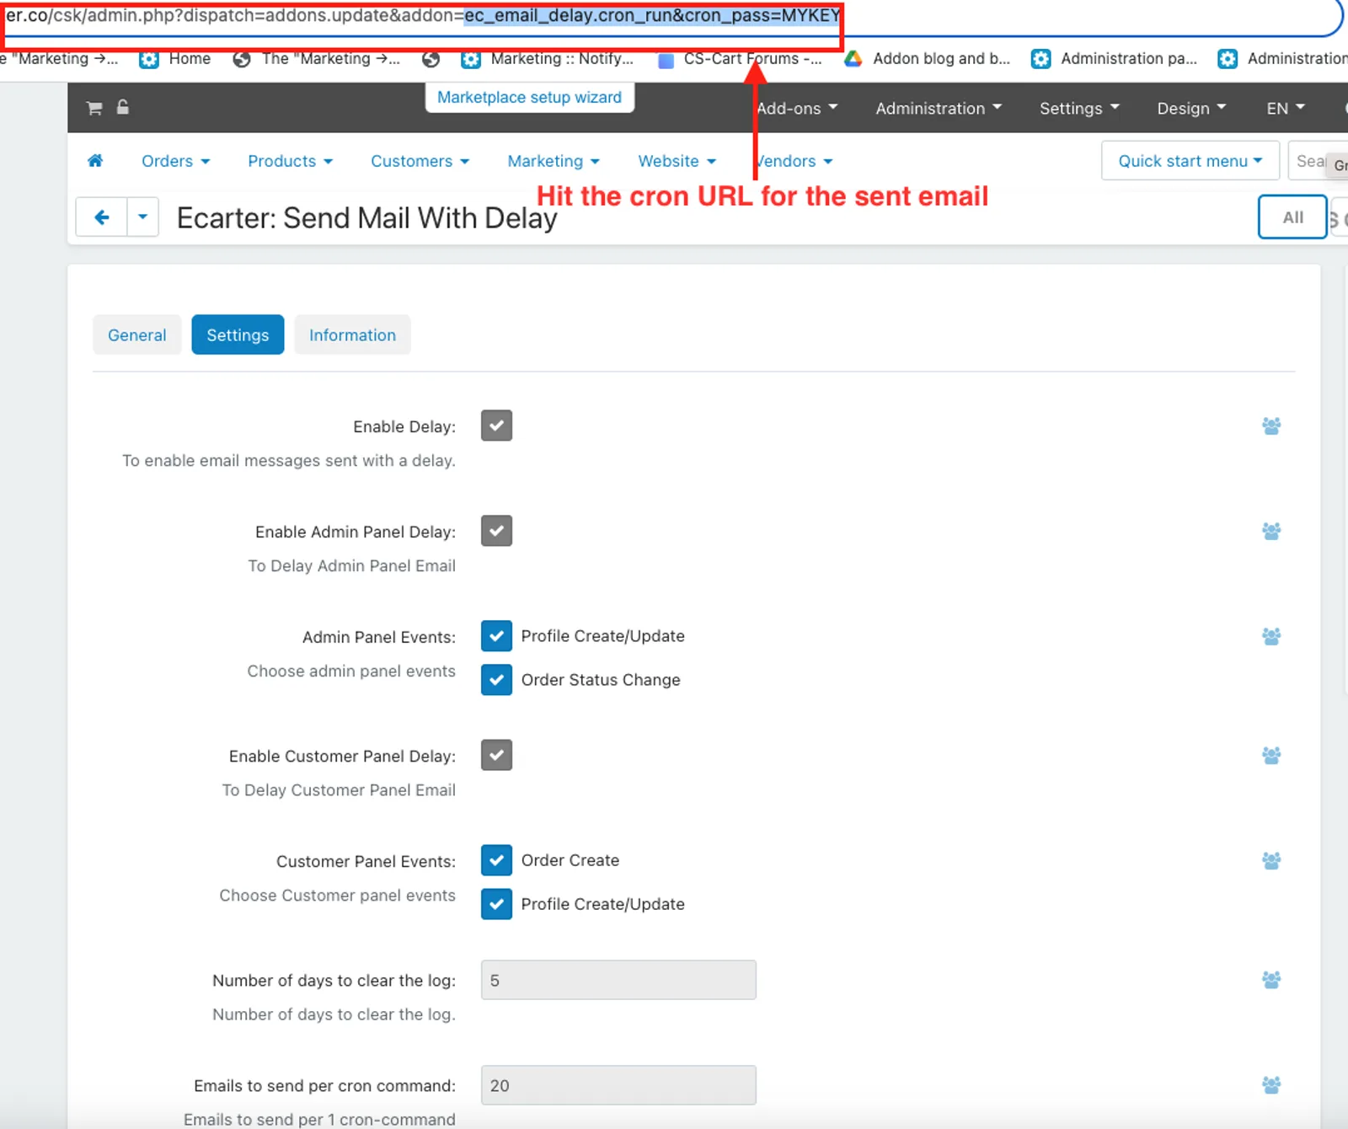
Task: Select the add-on Settings tab
Action: [238, 335]
